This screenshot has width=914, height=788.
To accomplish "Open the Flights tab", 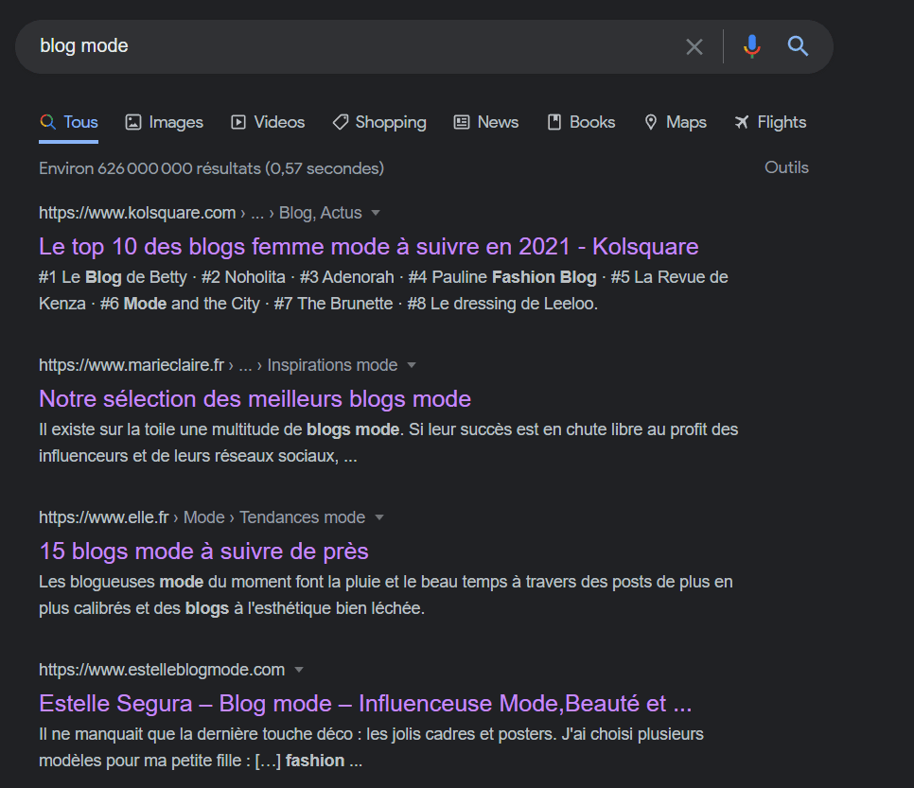I will [770, 122].
